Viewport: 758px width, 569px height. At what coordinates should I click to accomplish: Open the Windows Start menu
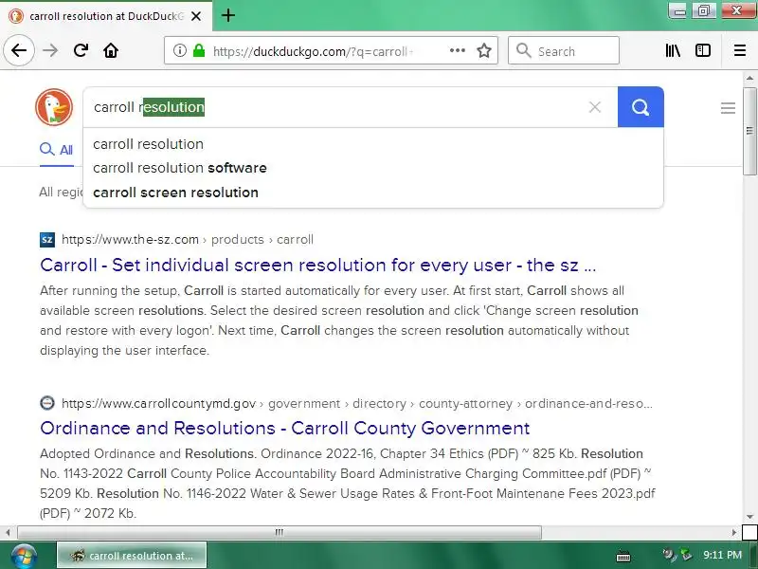click(25, 556)
